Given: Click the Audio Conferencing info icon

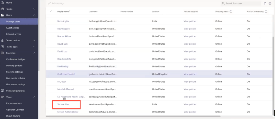Looking at the screenshot, I should click(x=266, y=12).
